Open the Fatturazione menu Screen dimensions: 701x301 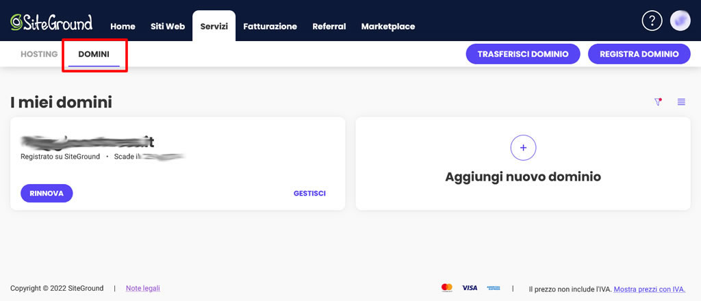coord(270,27)
